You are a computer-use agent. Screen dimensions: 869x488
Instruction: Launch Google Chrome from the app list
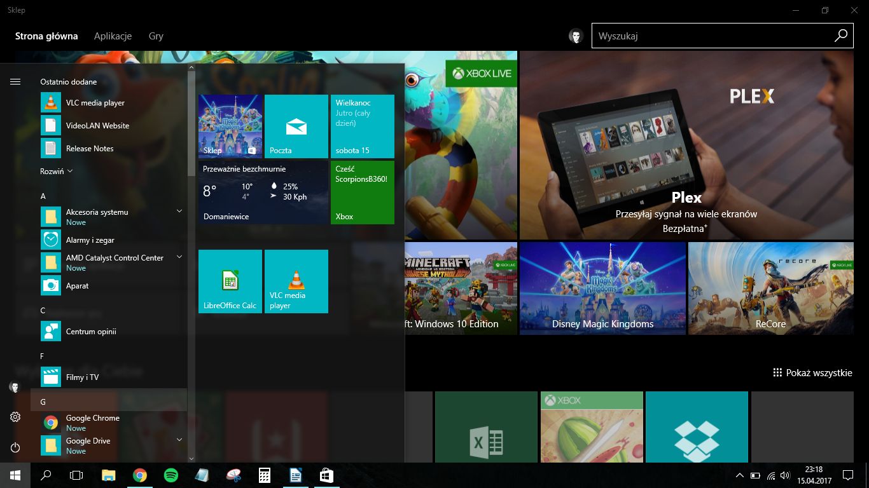pos(108,423)
